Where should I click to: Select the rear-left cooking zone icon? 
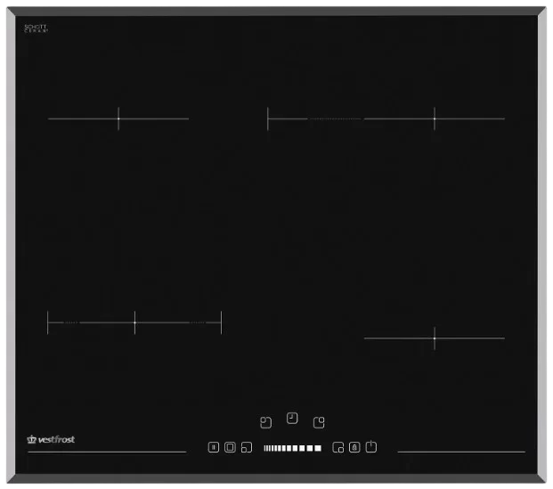[x=265, y=421]
